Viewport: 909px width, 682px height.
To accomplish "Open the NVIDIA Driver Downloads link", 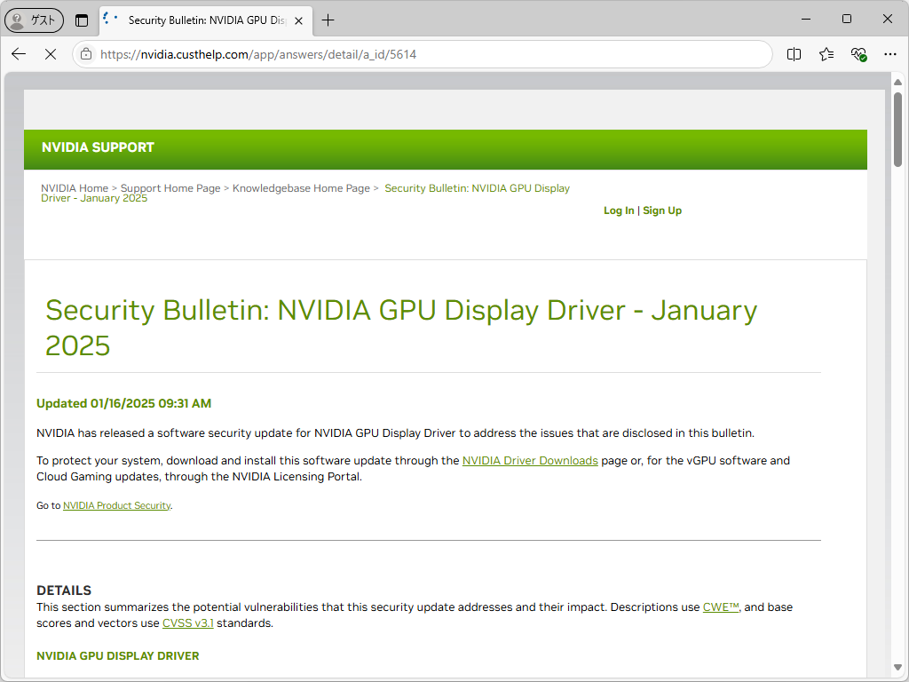I will 530,461.
